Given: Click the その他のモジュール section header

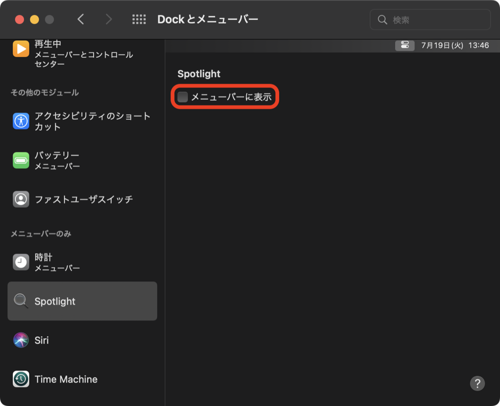Looking at the screenshot, I should pos(44,93).
